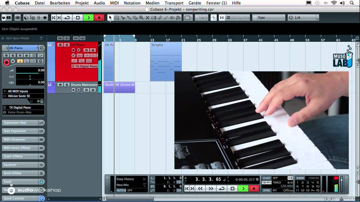Open DX Piano edit channel settings 'e' button
Viewport: 360px width, 202px height.
[42, 48]
